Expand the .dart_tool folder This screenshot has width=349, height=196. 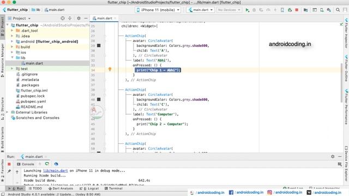(x=12, y=30)
